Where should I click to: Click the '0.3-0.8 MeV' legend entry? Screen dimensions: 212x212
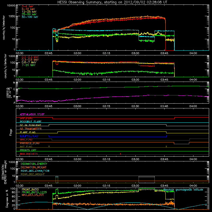(30, 60)
